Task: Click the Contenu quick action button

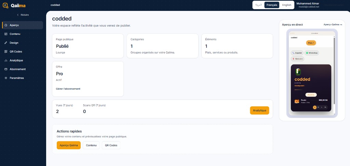Action: click(91, 145)
